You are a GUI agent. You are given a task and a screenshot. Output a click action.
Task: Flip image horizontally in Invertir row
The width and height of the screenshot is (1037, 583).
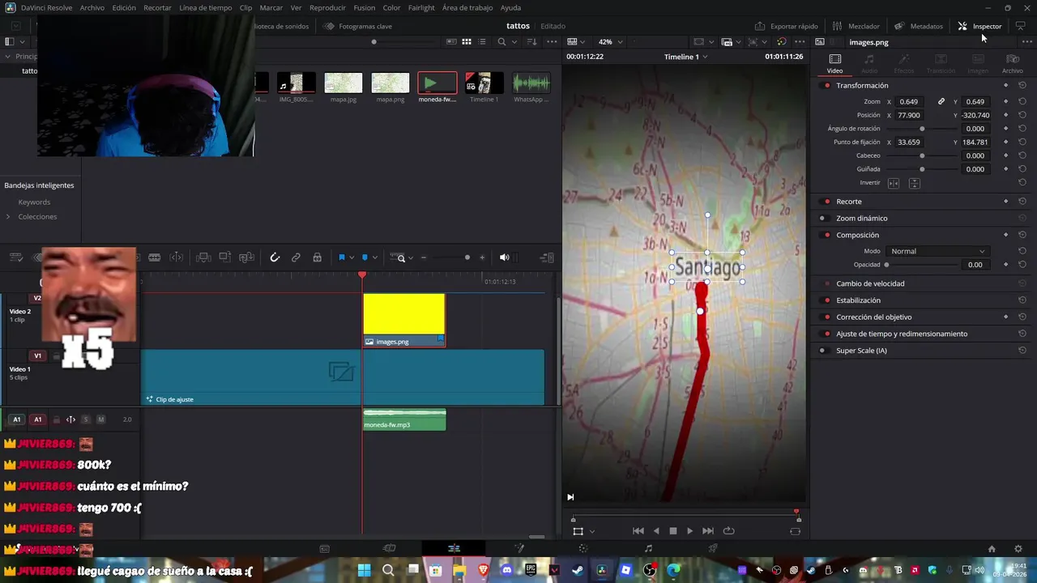point(894,183)
